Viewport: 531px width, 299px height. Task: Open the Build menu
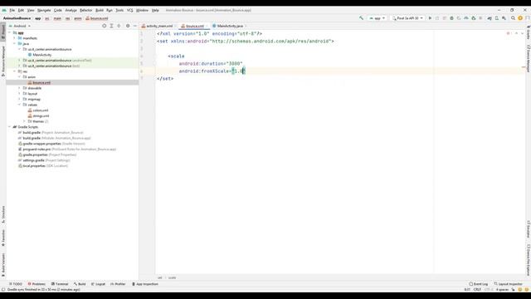coord(100,10)
